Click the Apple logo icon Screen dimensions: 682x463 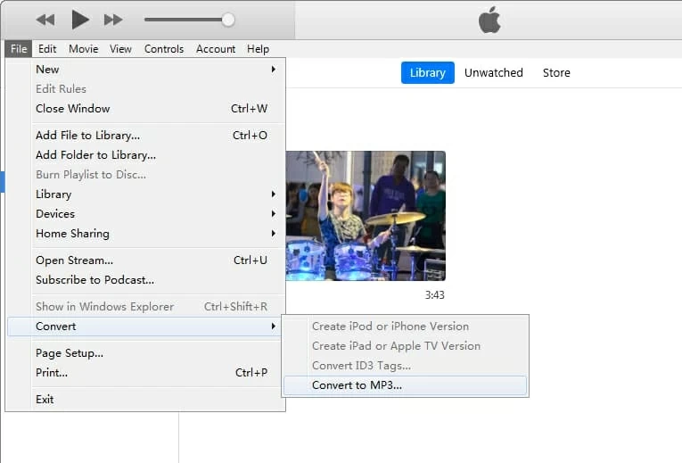489,20
